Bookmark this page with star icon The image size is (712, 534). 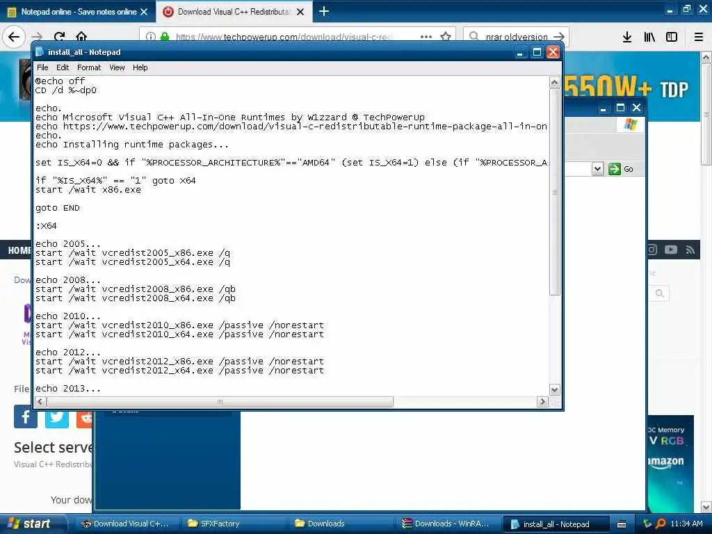[x=446, y=37]
